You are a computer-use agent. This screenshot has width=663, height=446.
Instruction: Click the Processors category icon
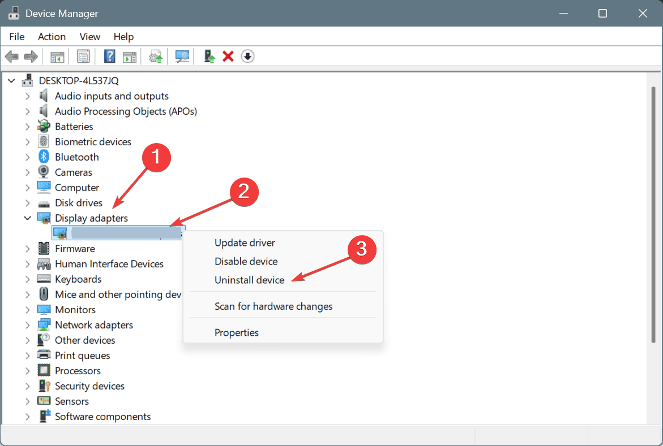coord(44,370)
